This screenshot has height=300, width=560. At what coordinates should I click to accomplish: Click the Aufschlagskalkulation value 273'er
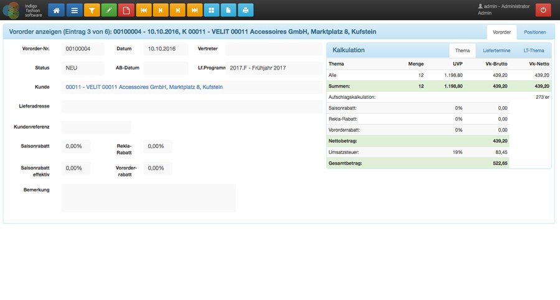[x=542, y=97]
